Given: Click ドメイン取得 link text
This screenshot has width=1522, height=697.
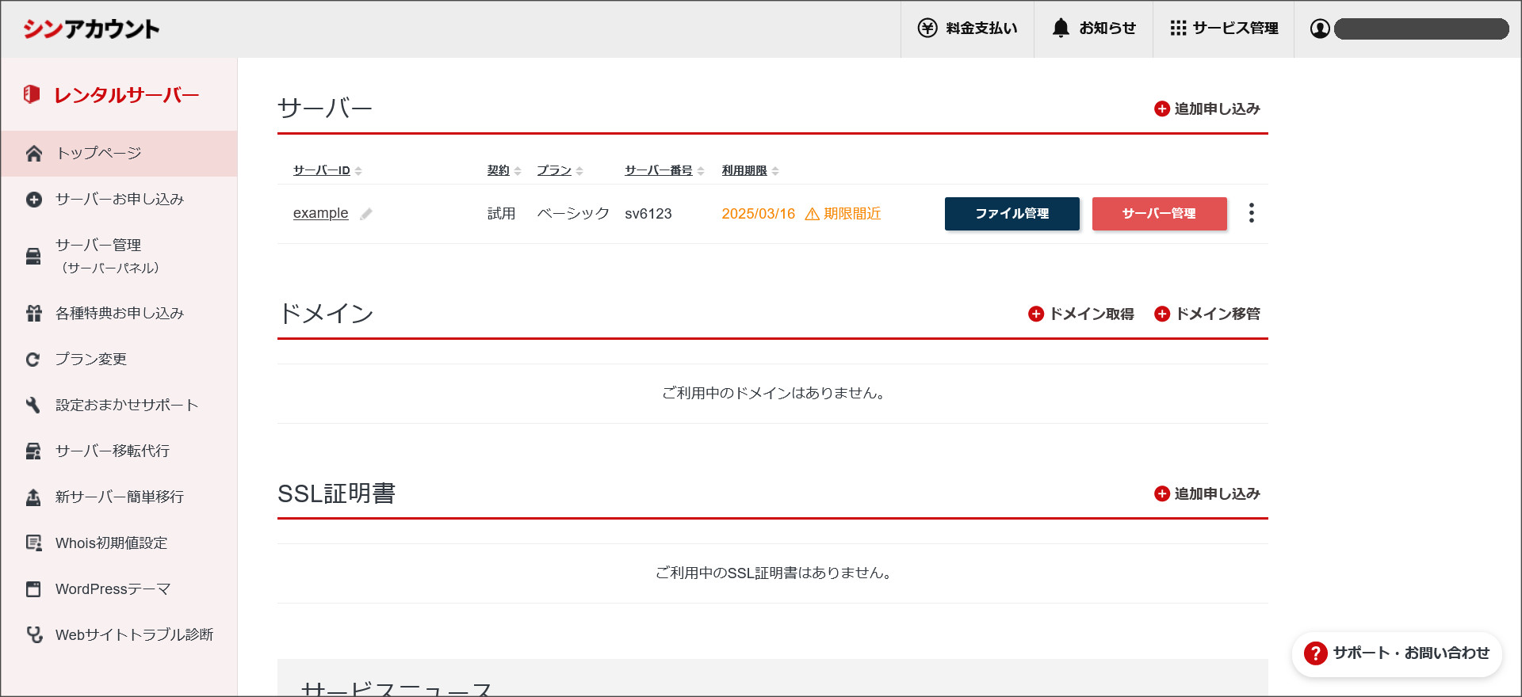Looking at the screenshot, I should [x=1092, y=314].
